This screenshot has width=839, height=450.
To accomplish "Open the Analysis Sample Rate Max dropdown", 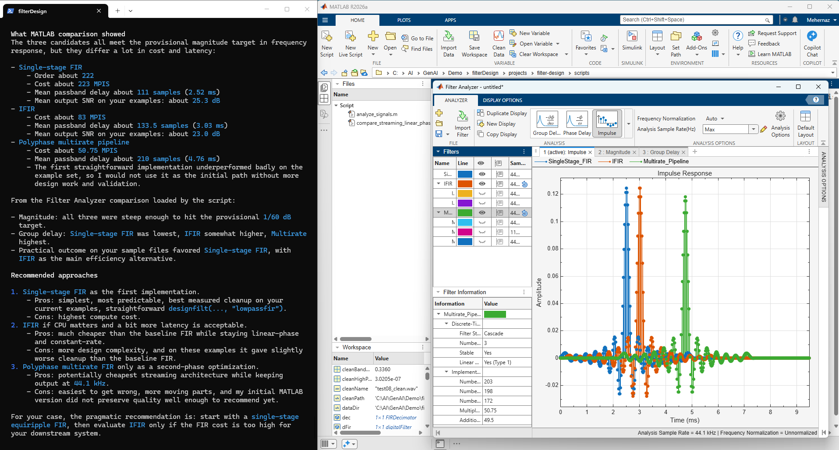I will click(x=754, y=129).
